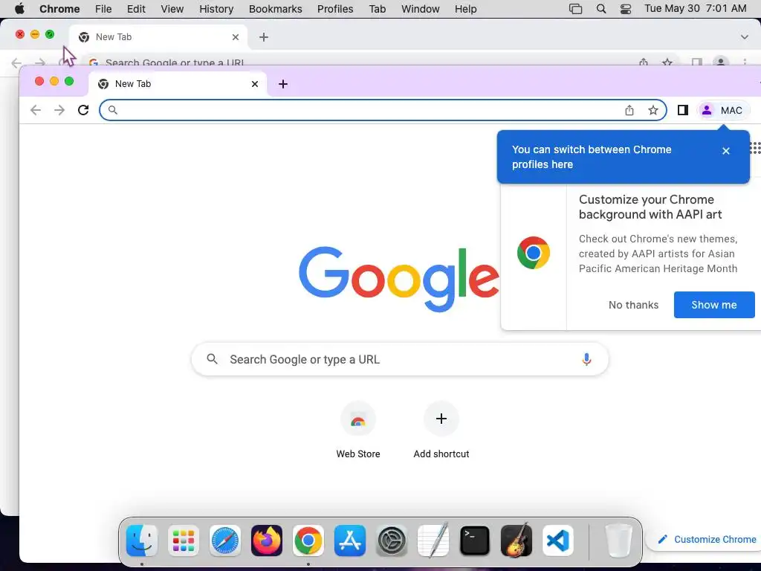The image size is (761, 571).
Task: Open the Edit menu
Action: click(137, 9)
